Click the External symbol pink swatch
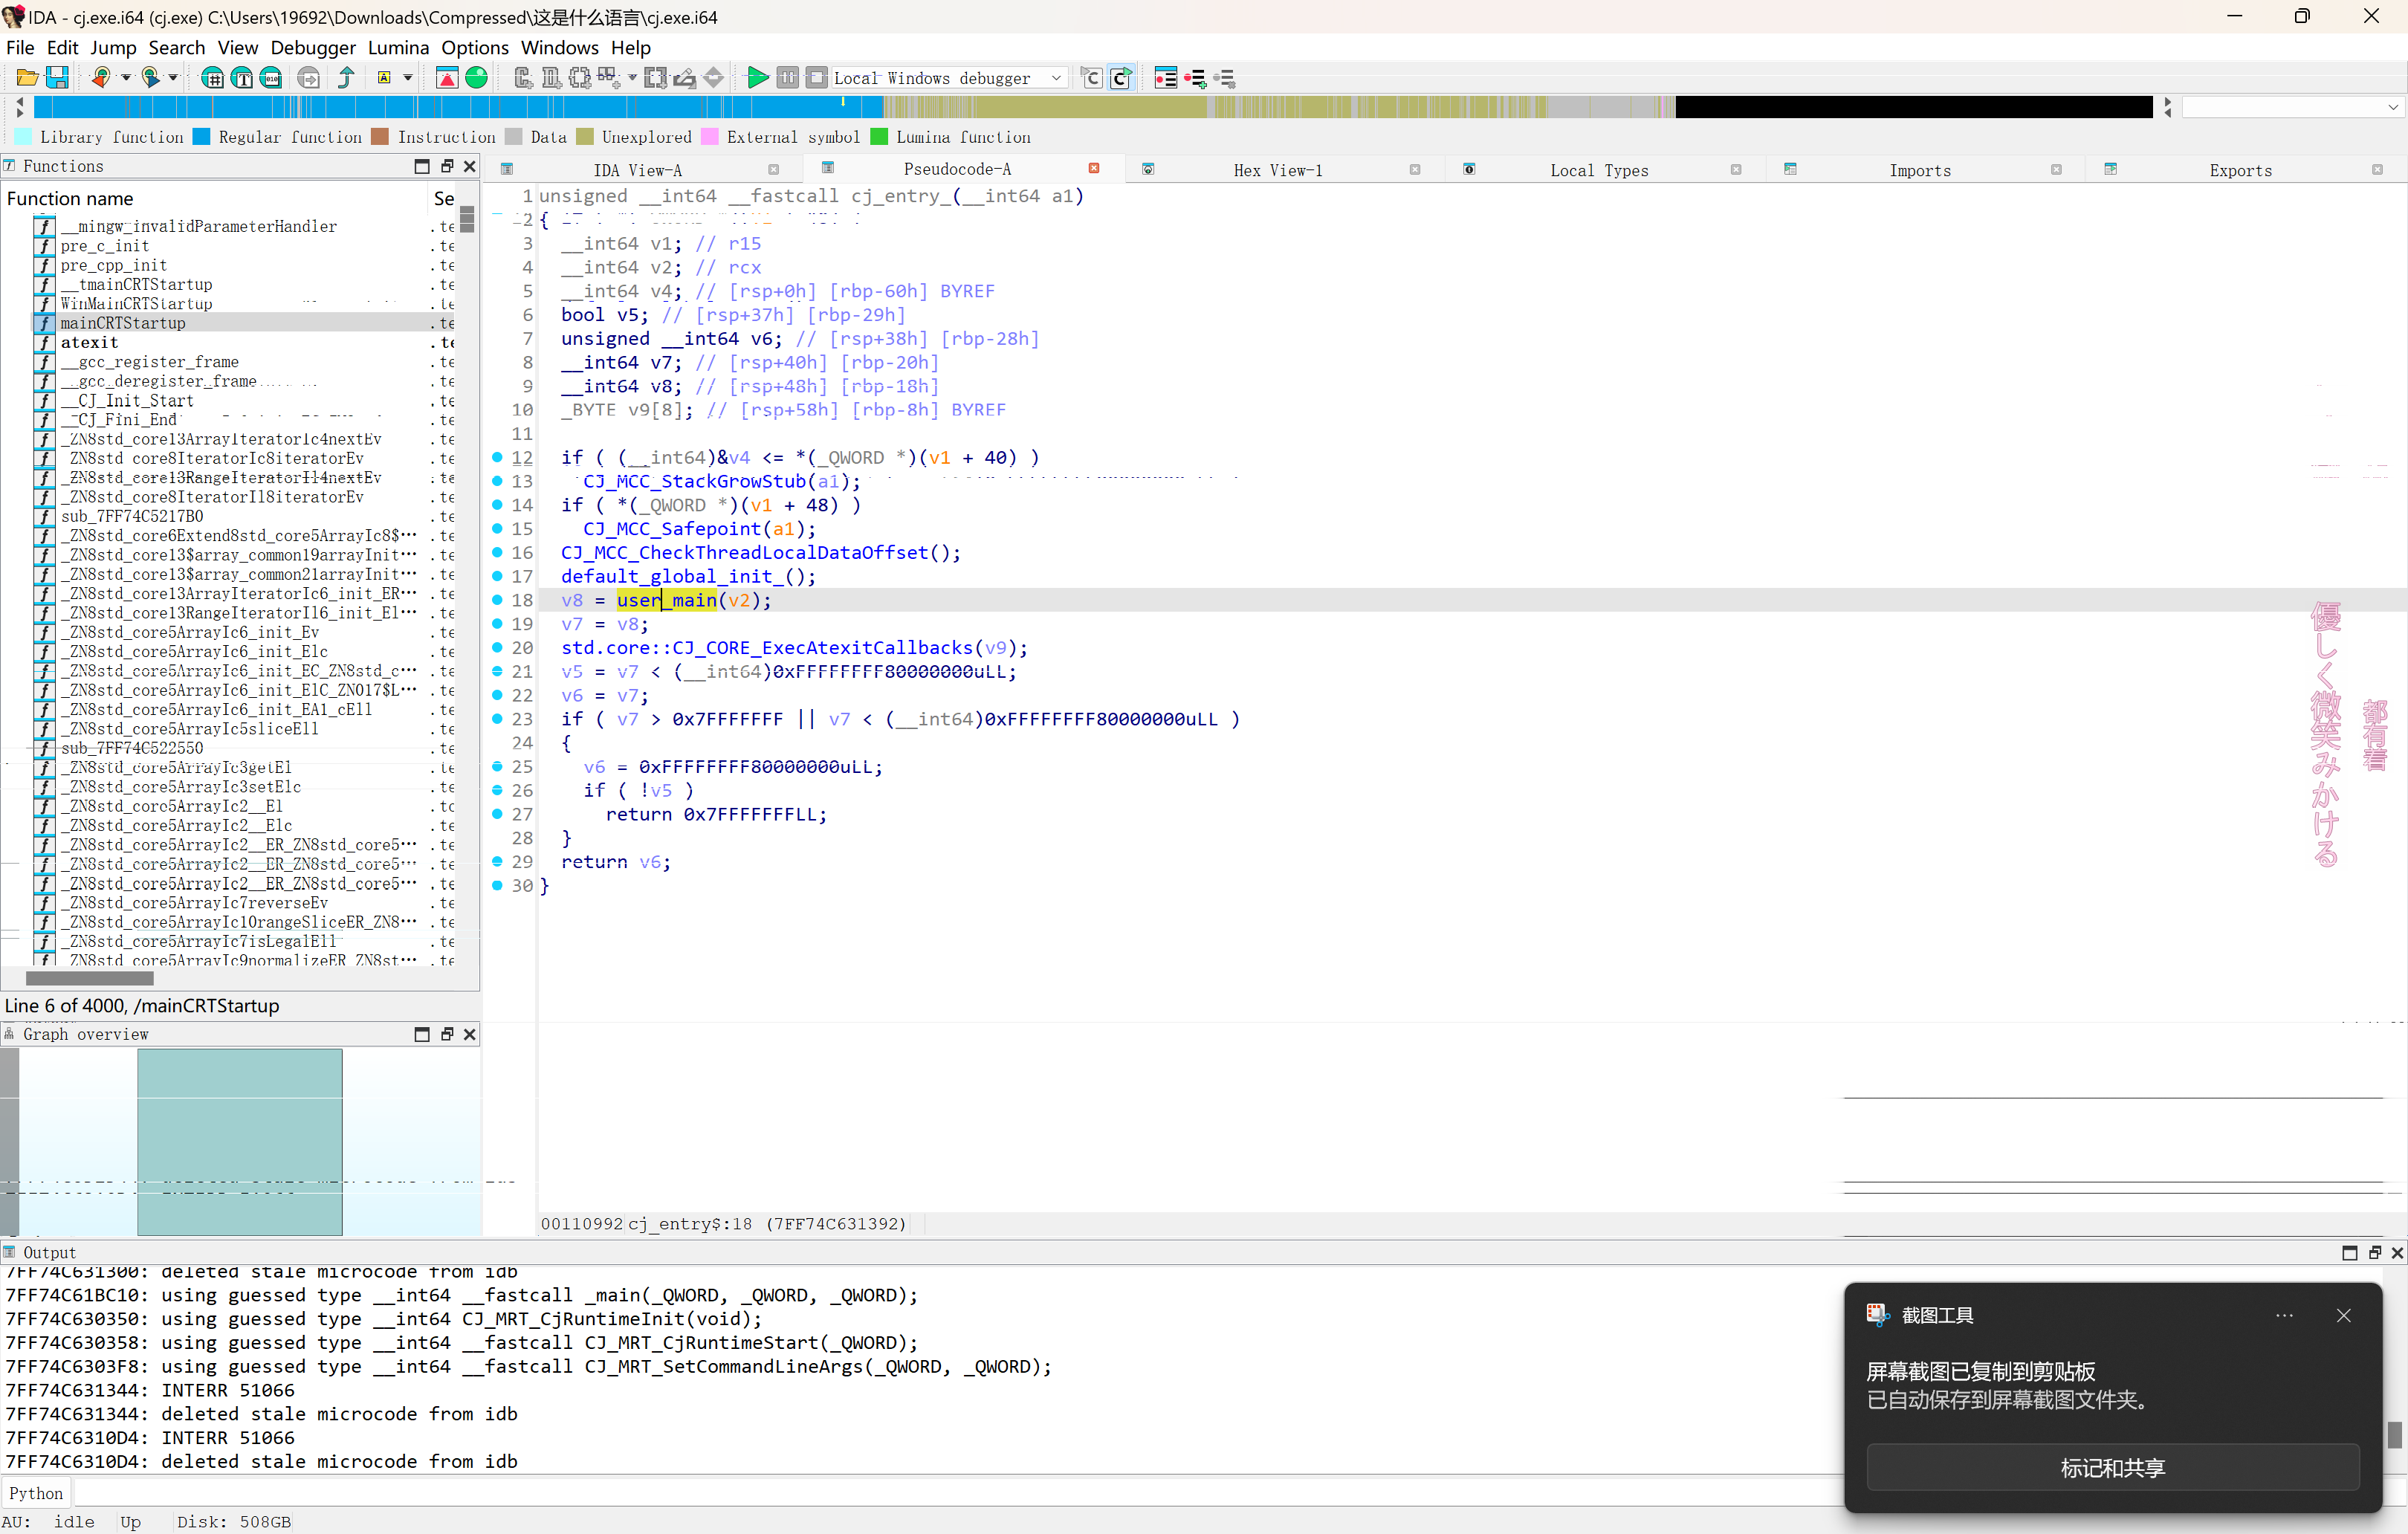This screenshot has width=2408, height=1534. pos(710,137)
